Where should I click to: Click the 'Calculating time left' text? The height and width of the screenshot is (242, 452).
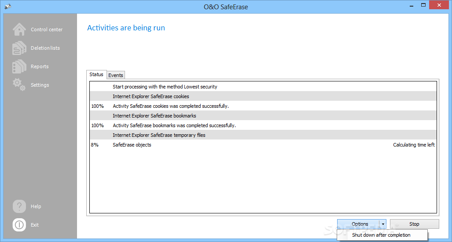pyautogui.click(x=414, y=145)
